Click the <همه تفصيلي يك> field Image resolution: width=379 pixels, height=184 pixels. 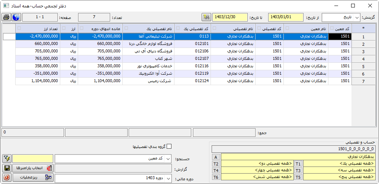[339, 164]
